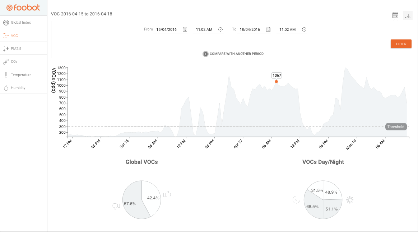Click the orange 1067 data point
This screenshot has width=418, height=232.
(276, 82)
